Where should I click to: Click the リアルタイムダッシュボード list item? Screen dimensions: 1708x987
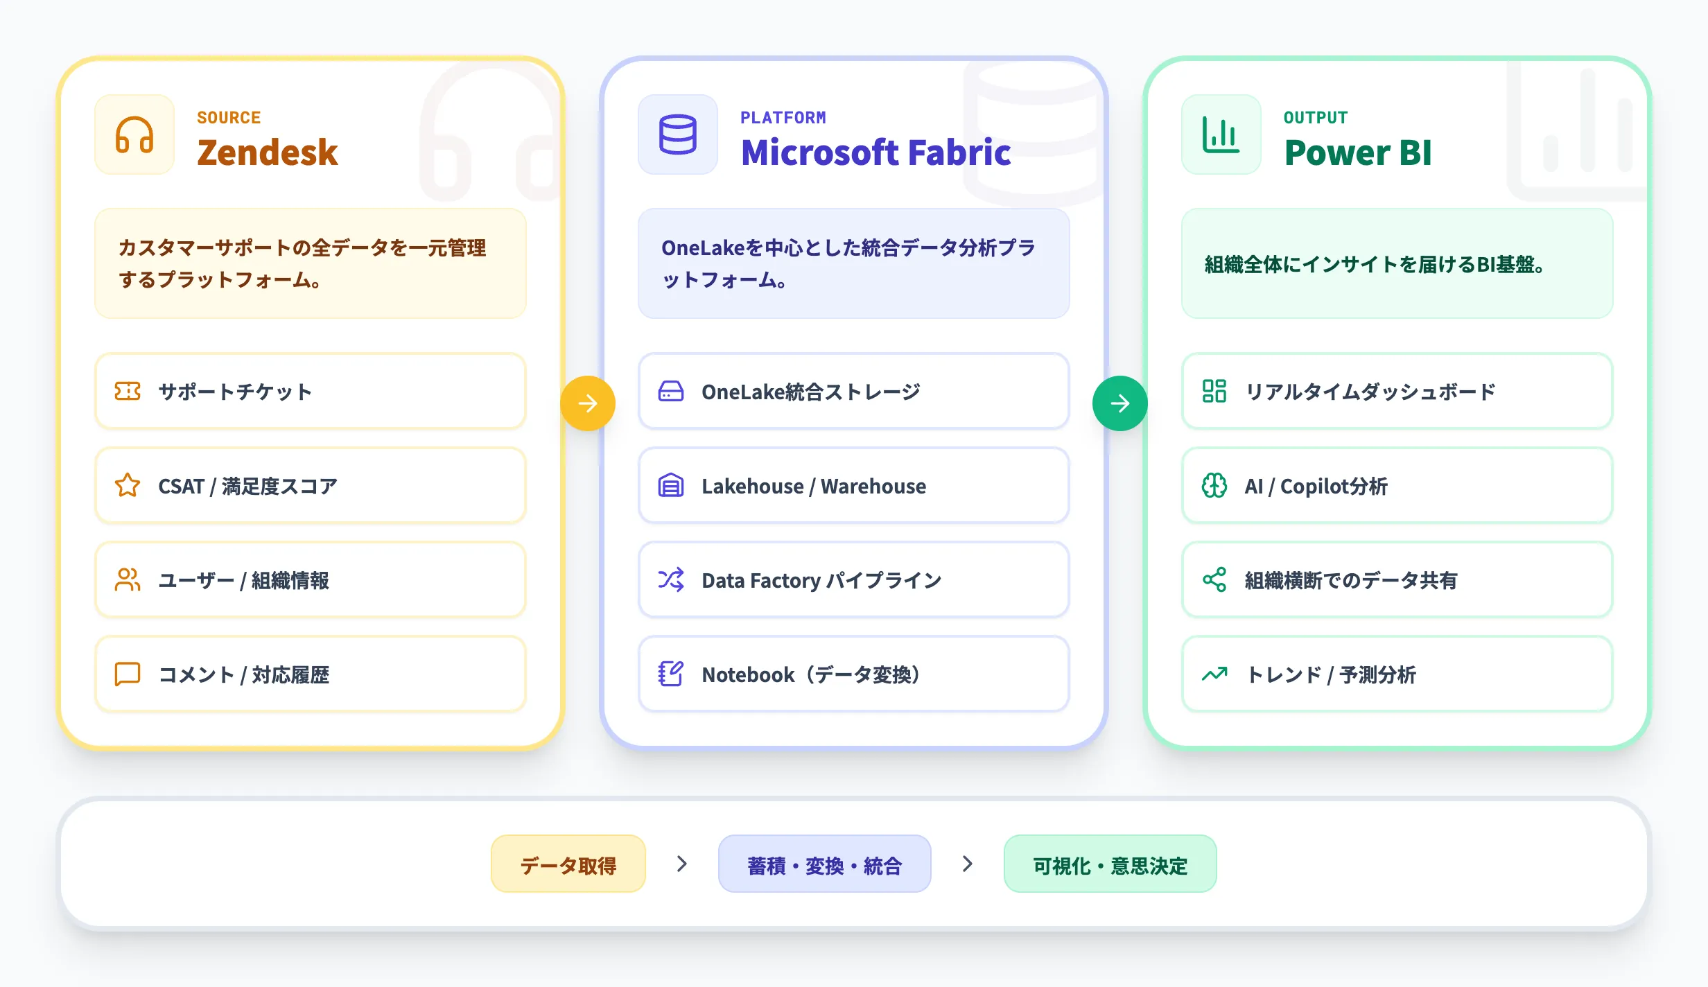(x=1395, y=391)
